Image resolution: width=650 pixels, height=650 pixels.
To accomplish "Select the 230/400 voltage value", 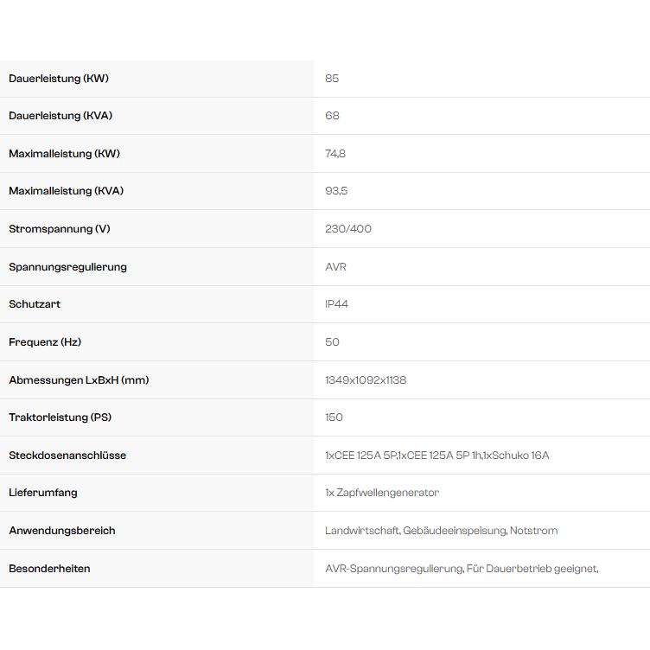I will point(348,229).
